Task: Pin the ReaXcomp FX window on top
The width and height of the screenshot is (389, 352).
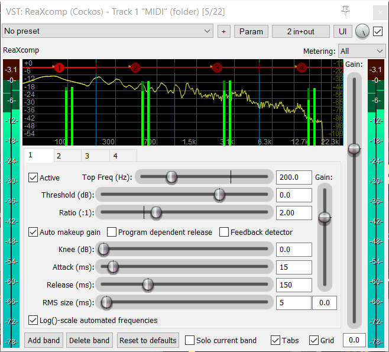Action: pos(345,11)
